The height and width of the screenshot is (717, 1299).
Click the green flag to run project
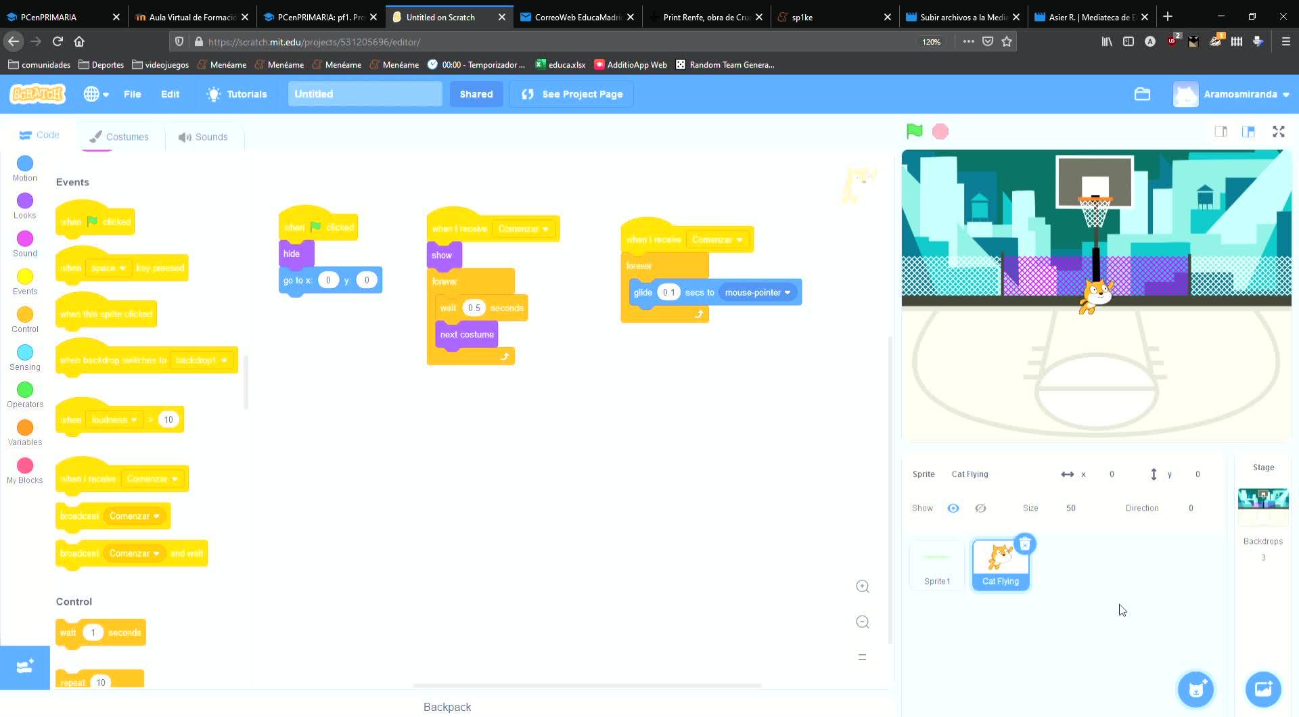coord(914,131)
